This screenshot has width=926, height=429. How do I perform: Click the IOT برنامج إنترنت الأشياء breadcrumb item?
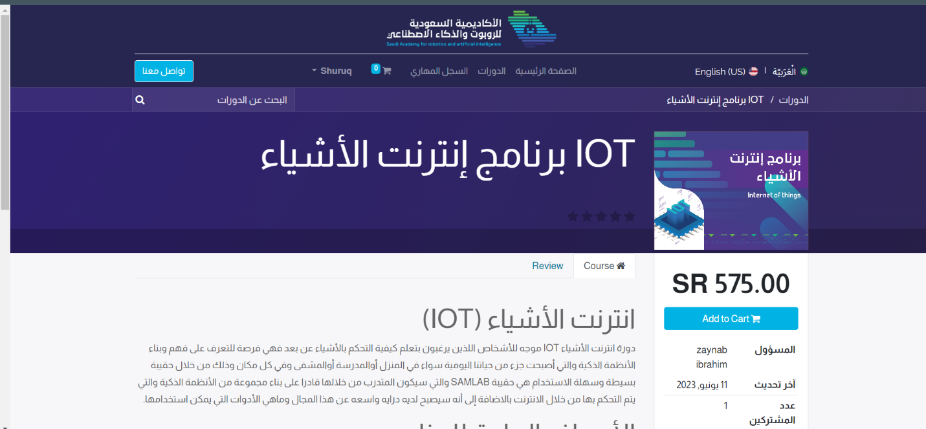click(x=715, y=100)
